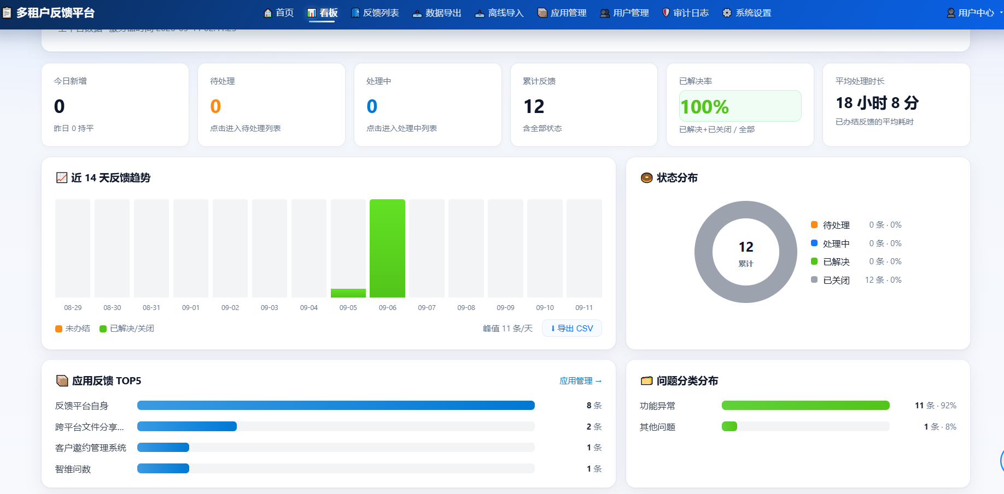This screenshot has width=1004, height=494.
Task: Click the 客户邀约管理系统 row label
Action: pyautogui.click(x=91, y=448)
